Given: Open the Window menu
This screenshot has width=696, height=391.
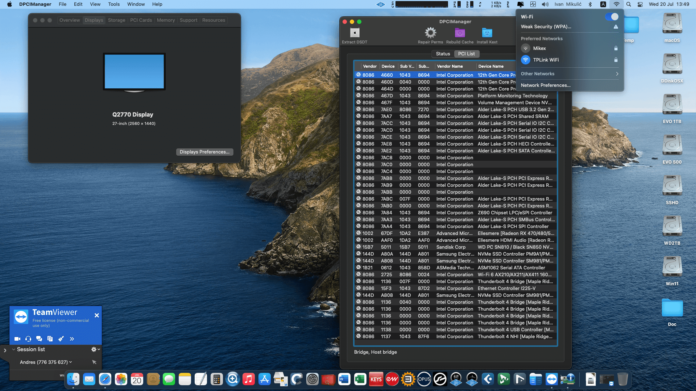Looking at the screenshot, I should pos(136,4).
